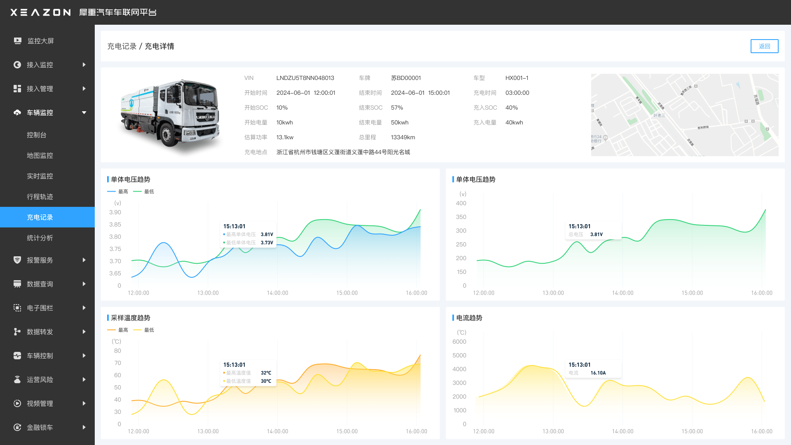Screen dimensions: 791x445
Task: Click the 视频管理 play icon
Action: coord(17,403)
